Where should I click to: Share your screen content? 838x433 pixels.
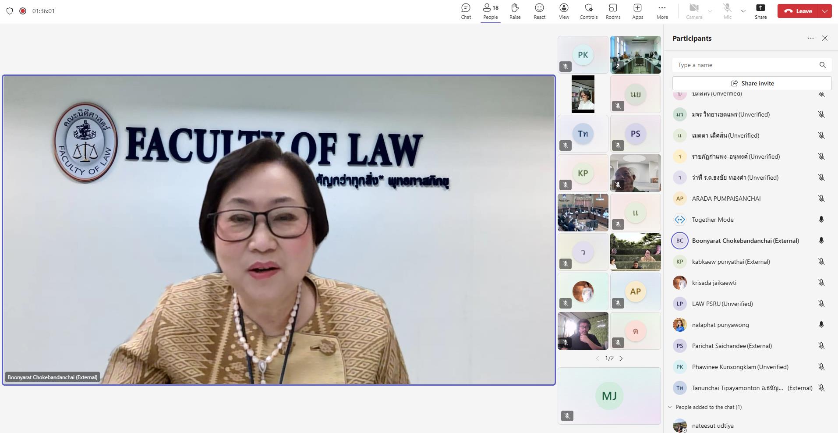pyautogui.click(x=760, y=11)
